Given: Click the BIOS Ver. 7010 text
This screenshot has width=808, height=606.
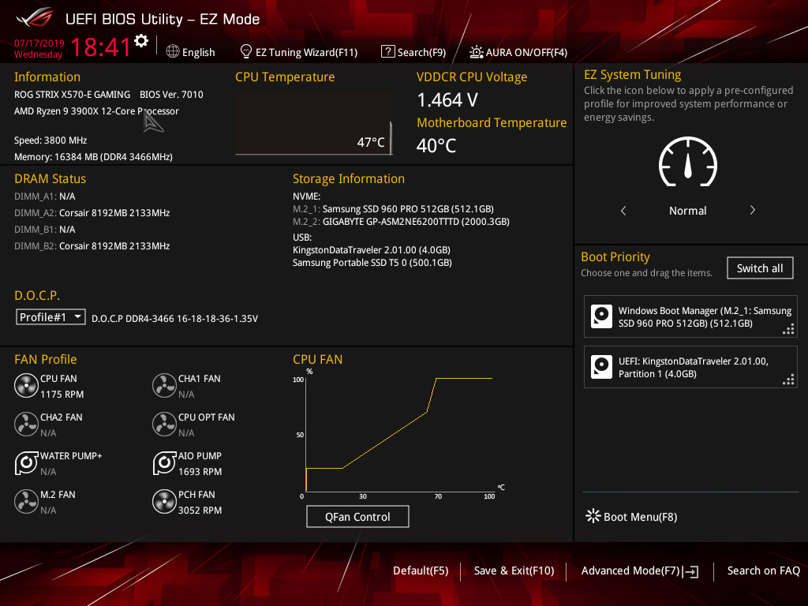Looking at the screenshot, I should click(x=171, y=95).
